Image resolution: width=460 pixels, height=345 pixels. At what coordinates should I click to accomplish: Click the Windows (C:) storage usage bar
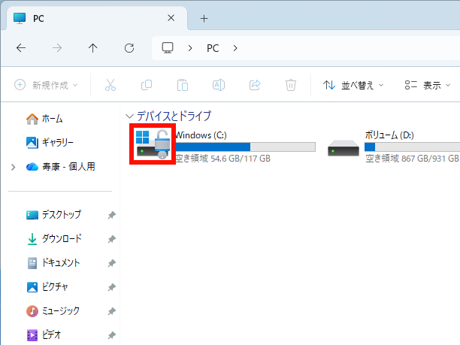pos(245,147)
